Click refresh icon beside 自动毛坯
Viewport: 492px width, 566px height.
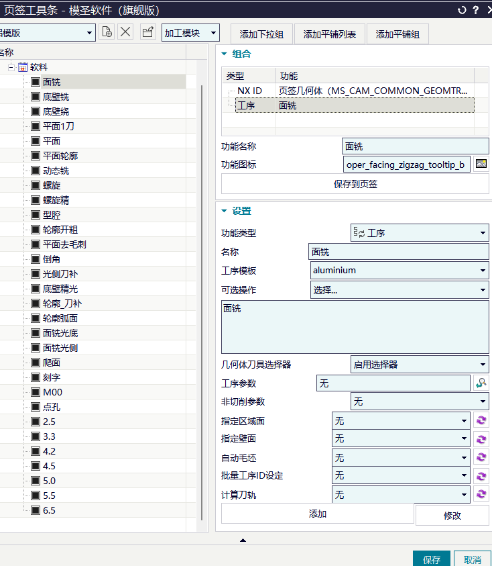point(481,457)
